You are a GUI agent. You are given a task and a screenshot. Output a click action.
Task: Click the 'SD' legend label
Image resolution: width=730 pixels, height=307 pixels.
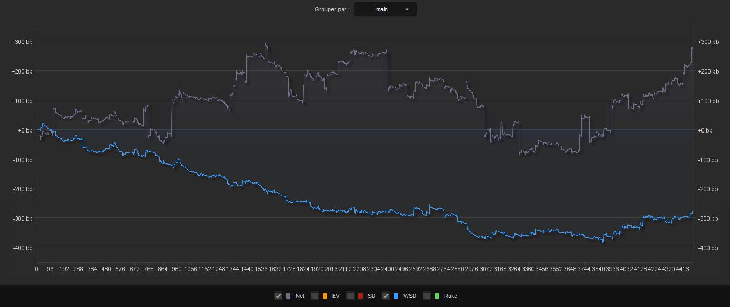tap(372, 296)
